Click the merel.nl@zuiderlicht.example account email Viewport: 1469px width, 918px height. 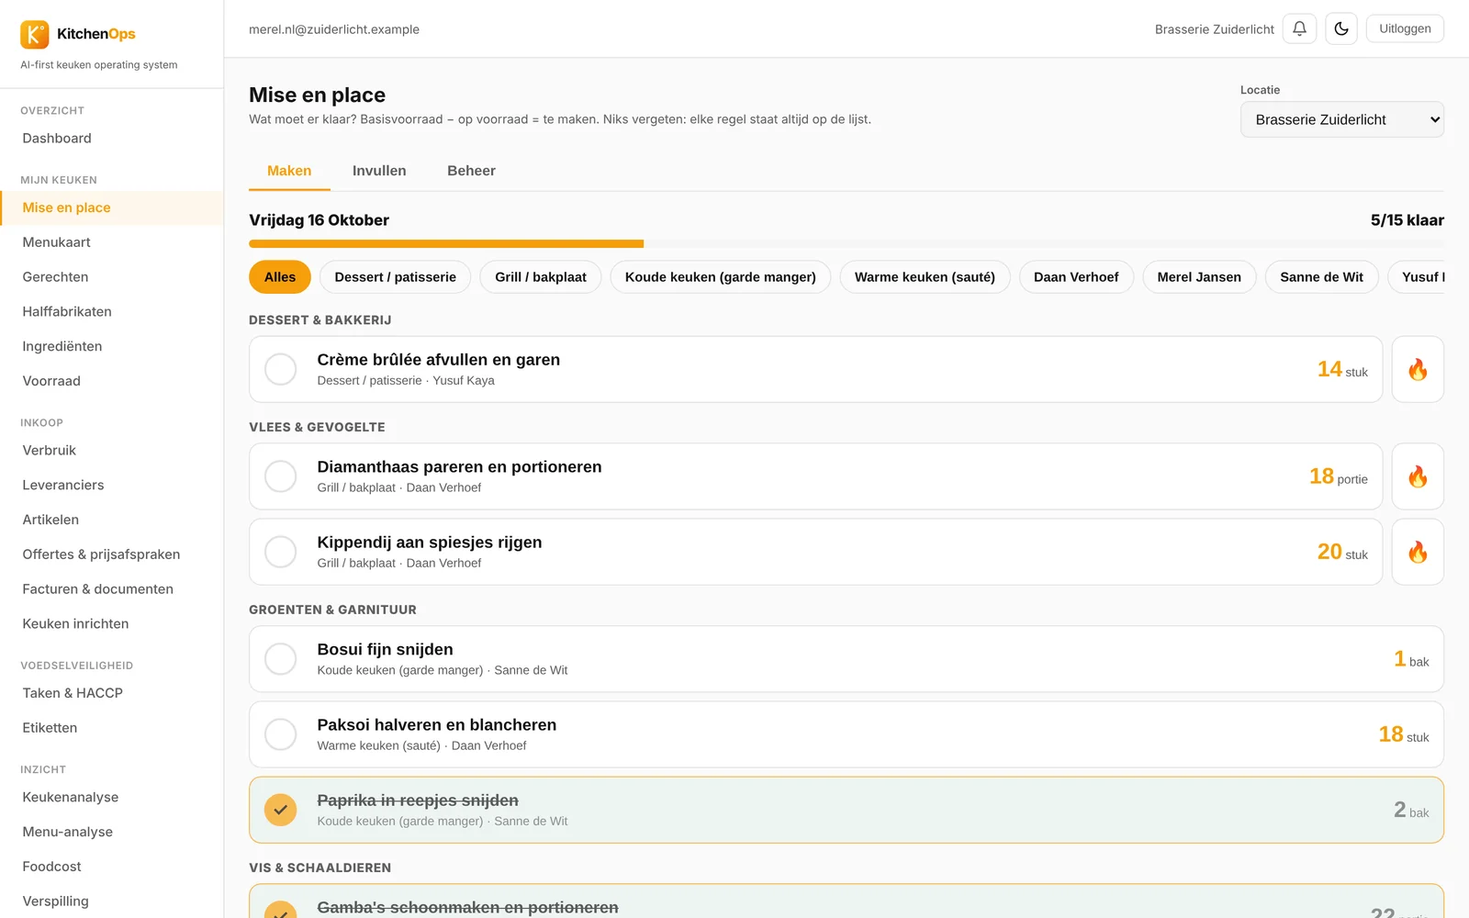(334, 29)
